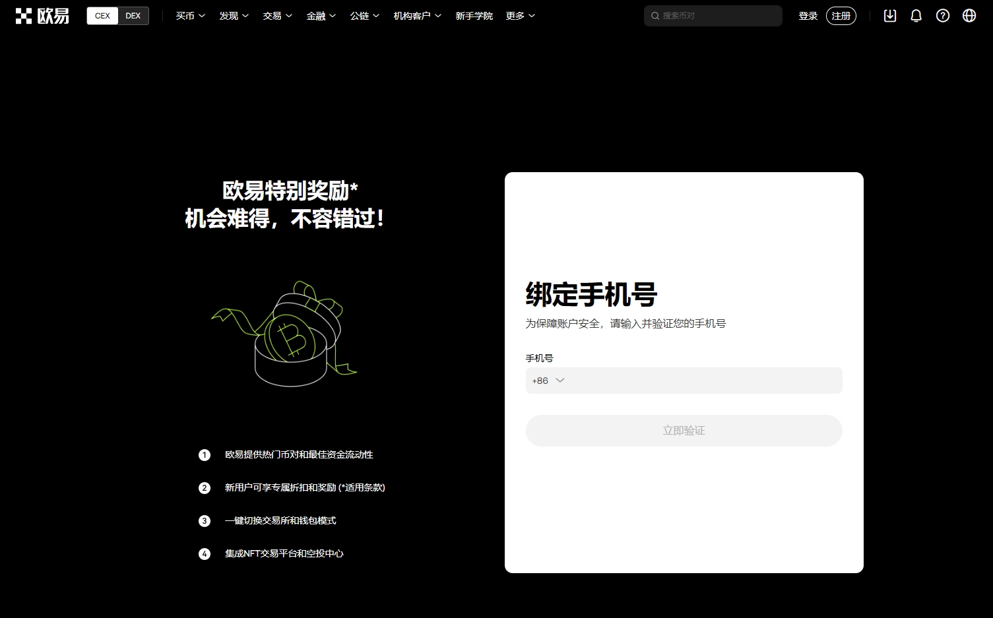Click the step 1 numbered circle icon

point(205,454)
